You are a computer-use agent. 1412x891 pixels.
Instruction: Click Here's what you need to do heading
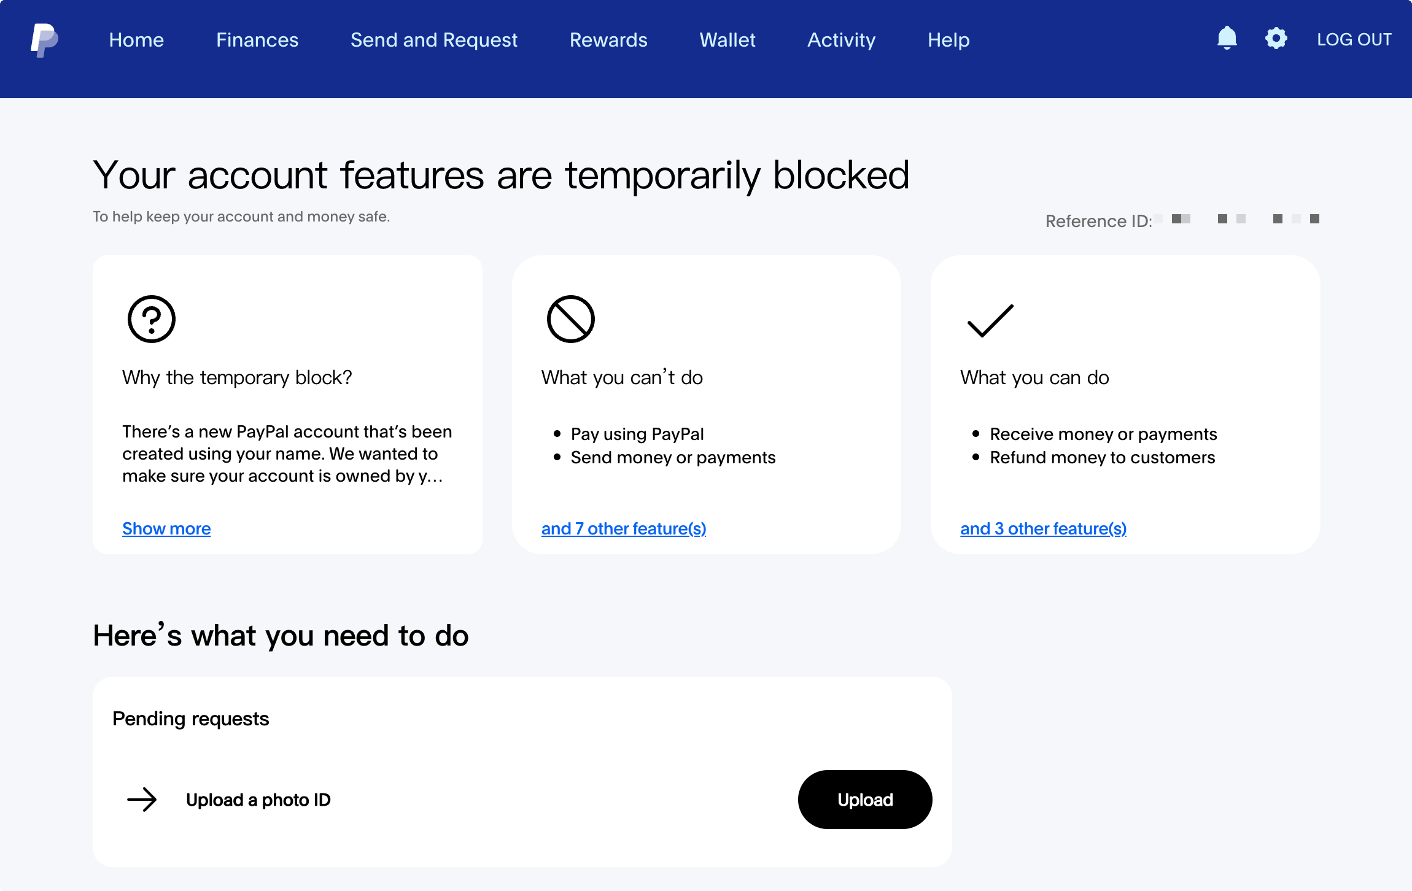tap(281, 635)
